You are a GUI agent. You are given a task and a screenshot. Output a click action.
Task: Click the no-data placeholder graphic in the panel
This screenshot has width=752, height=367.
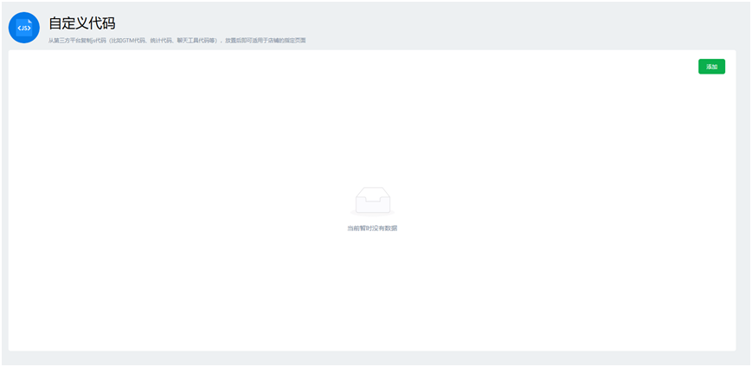click(x=372, y=201)
